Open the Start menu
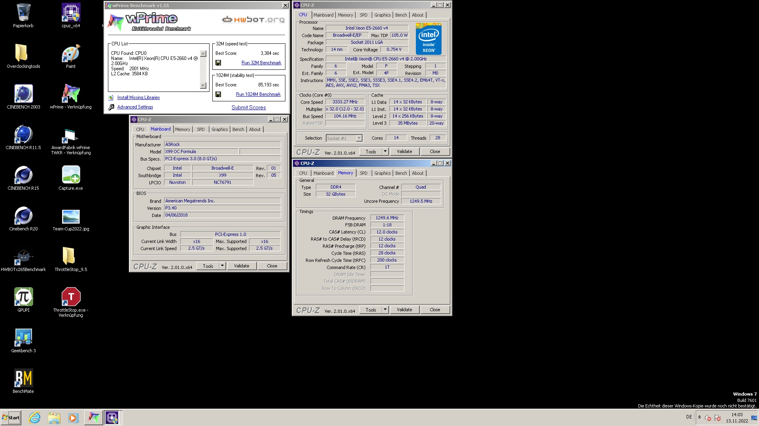This screenshot has width=759, height=426. [x=11, y=418]
